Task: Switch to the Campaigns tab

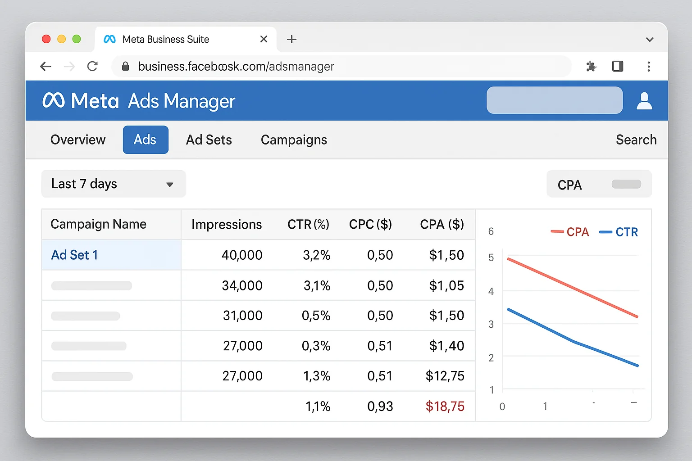Action: [x=293, y=140]
